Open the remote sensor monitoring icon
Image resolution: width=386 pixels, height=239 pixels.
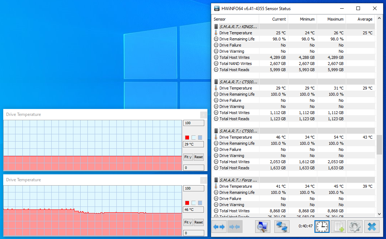(x=282, y=226)
